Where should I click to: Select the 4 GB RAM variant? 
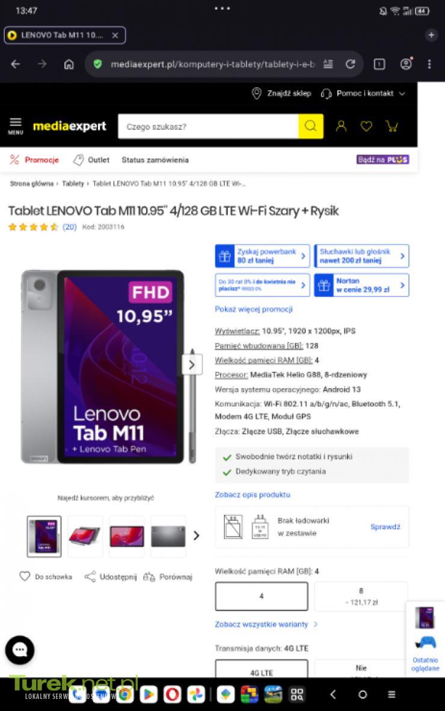(x=262, y=596)
